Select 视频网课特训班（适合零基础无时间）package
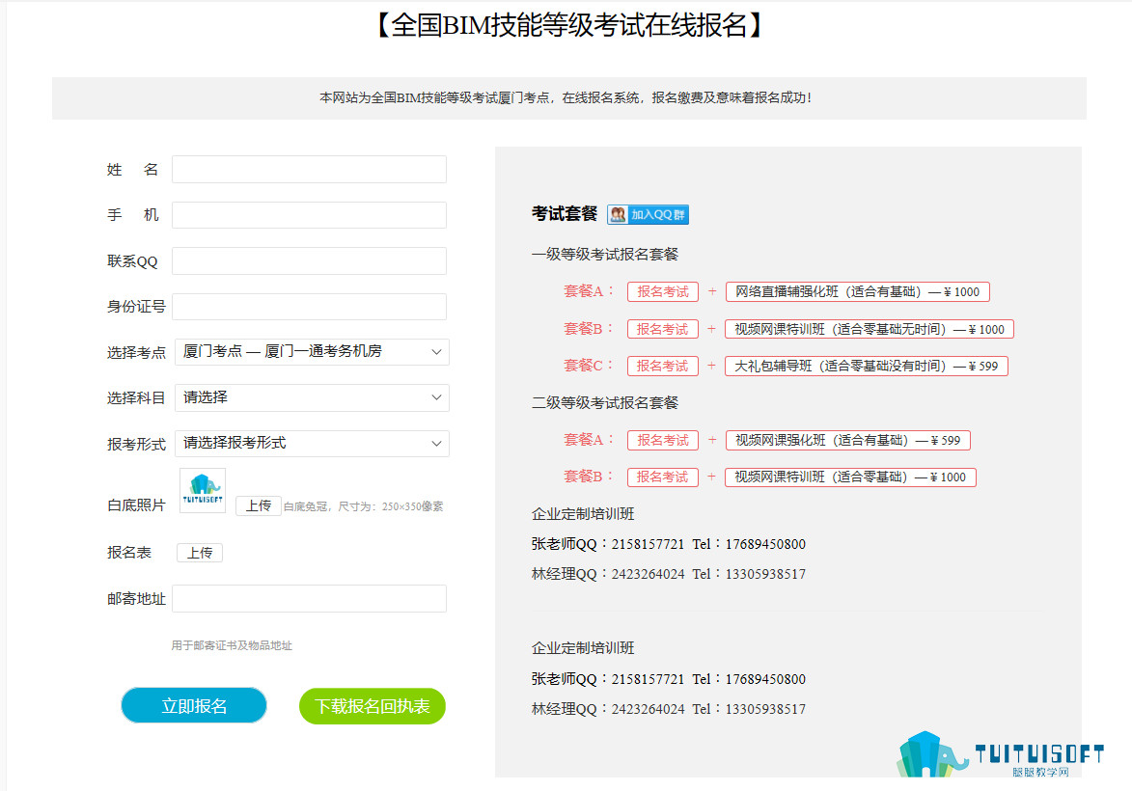The height and width of the screenshot is (791, 1132). click(x=870, y=329)
